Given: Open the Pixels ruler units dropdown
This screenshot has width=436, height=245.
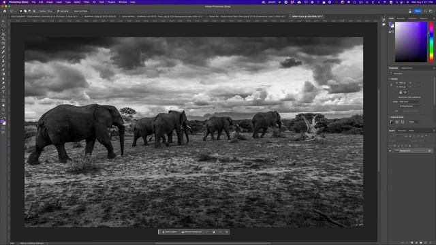Looking at the screenshot, I should 414,122.
